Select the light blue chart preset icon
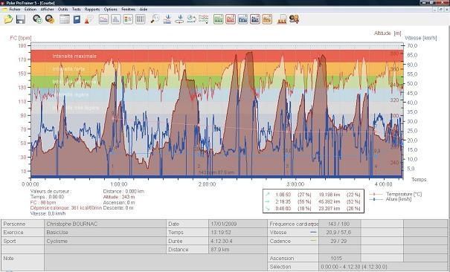 242,19
